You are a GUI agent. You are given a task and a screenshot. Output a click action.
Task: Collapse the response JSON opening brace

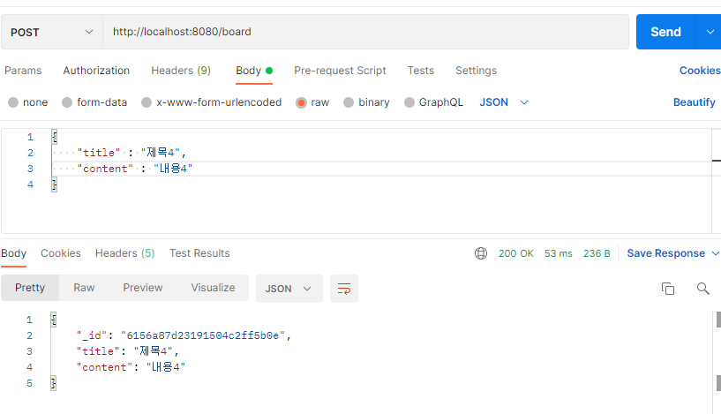click(53, 320)
